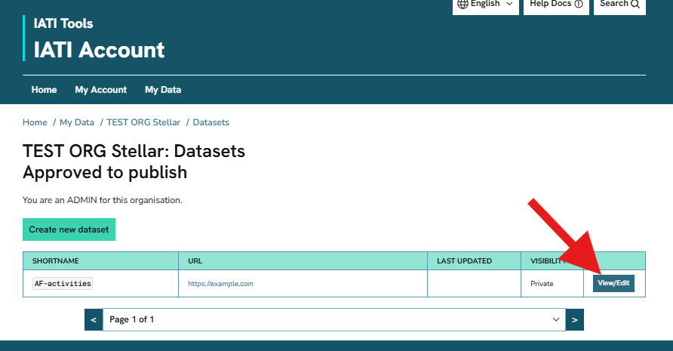This screenshot has height=351, width=673.
Task: Click the IATI Account site title
Action: click(99, 50)
